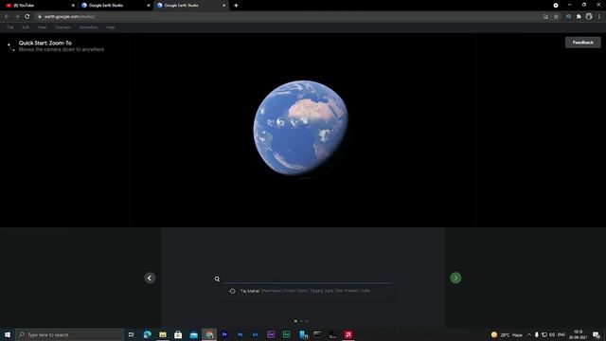The height and width of the screenshot is (341, 606).
Task: Open the Chrome three-dot menu
Action: (599, 17)
